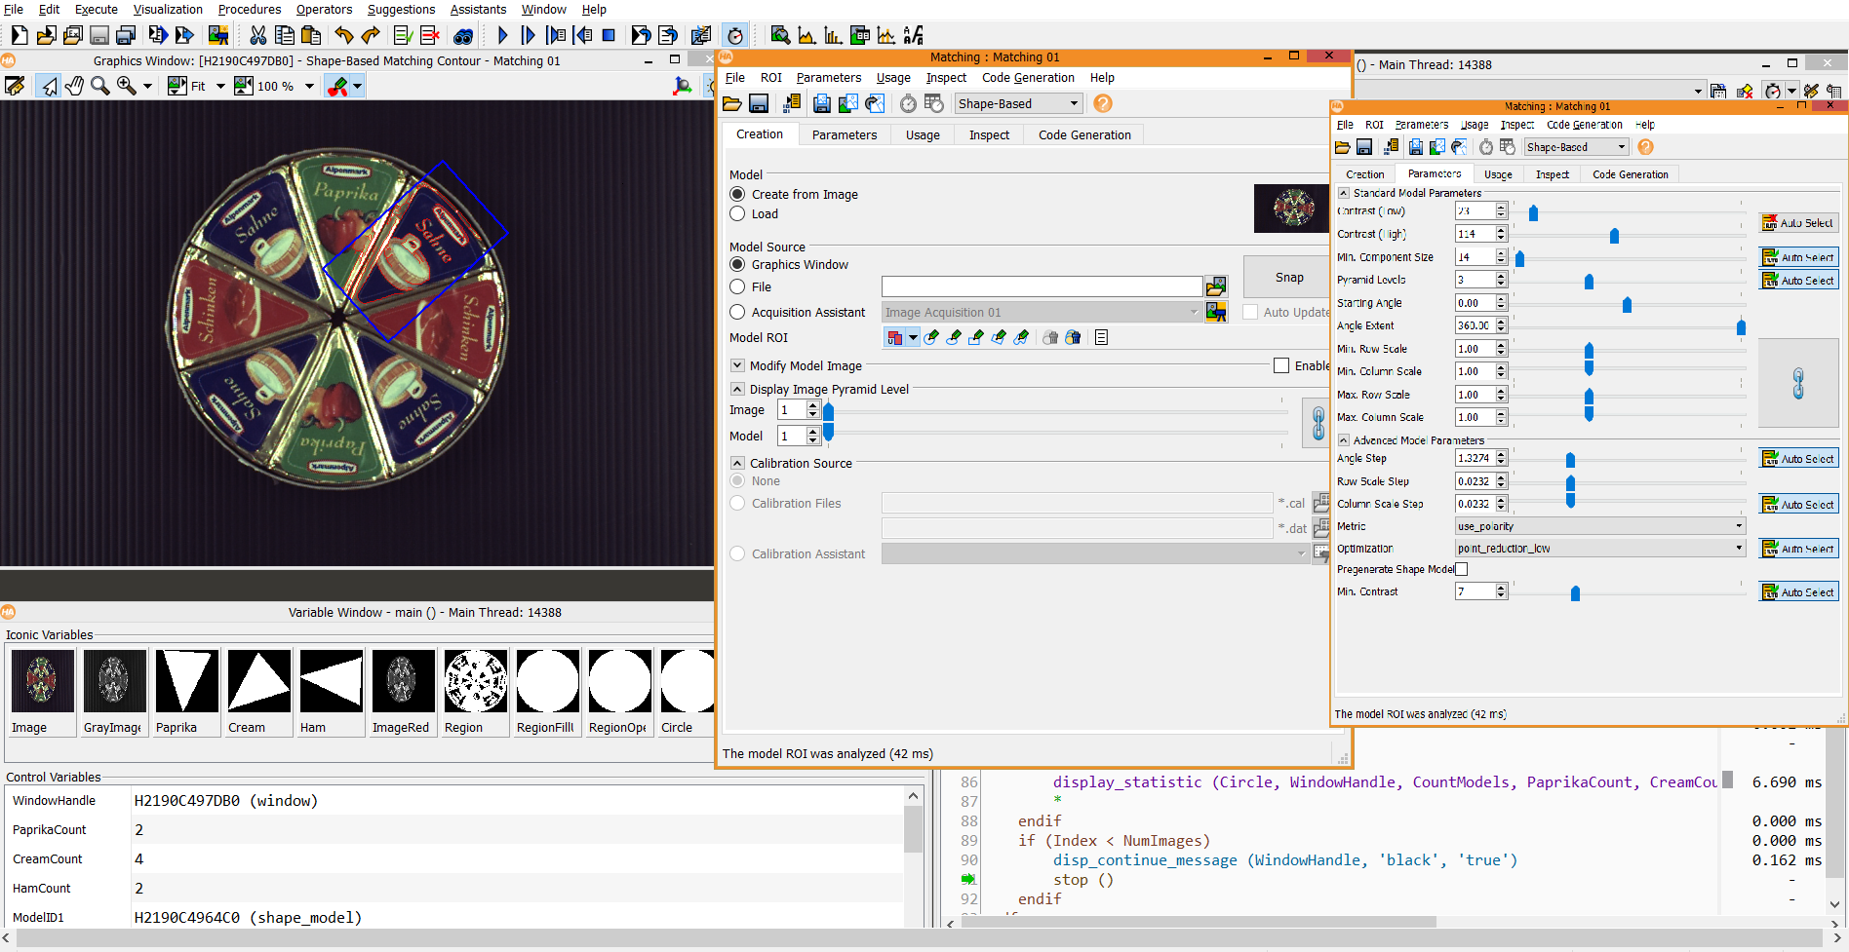Click the Snap button
This screenshot has height=952, width=1849.
pos(1289,277)
